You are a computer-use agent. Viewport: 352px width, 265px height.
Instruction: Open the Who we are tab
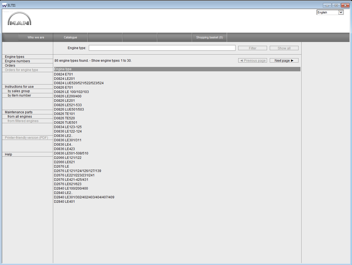tap(36, 37)
